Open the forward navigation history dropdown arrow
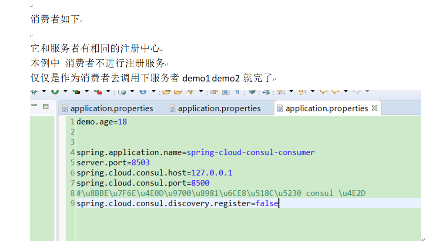 [x=367, y=91]
